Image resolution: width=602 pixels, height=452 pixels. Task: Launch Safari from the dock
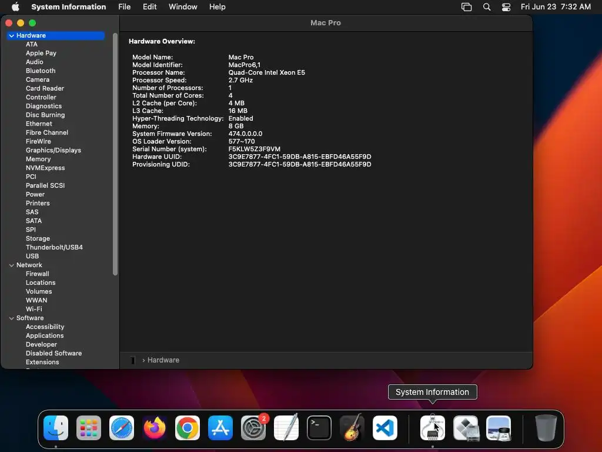click(x=122, y=428)
